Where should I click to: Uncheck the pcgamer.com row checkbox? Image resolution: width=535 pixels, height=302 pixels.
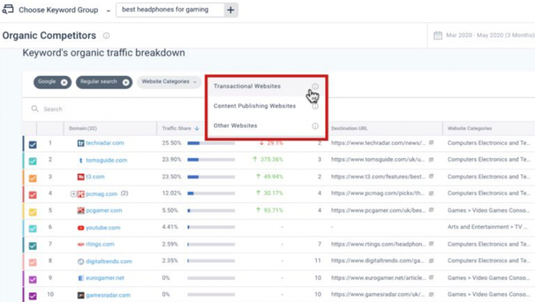[33, 212]
